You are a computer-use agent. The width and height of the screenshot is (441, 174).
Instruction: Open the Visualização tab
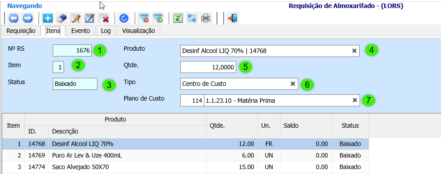pyautogui.click(x=138, y=31)
